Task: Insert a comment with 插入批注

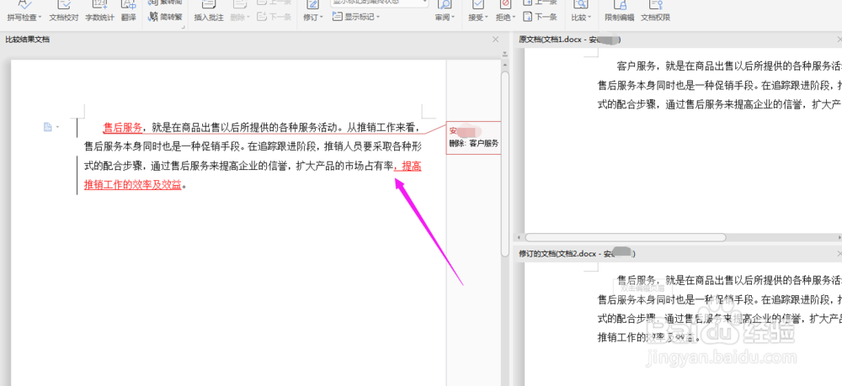Action: coord(208,11)
